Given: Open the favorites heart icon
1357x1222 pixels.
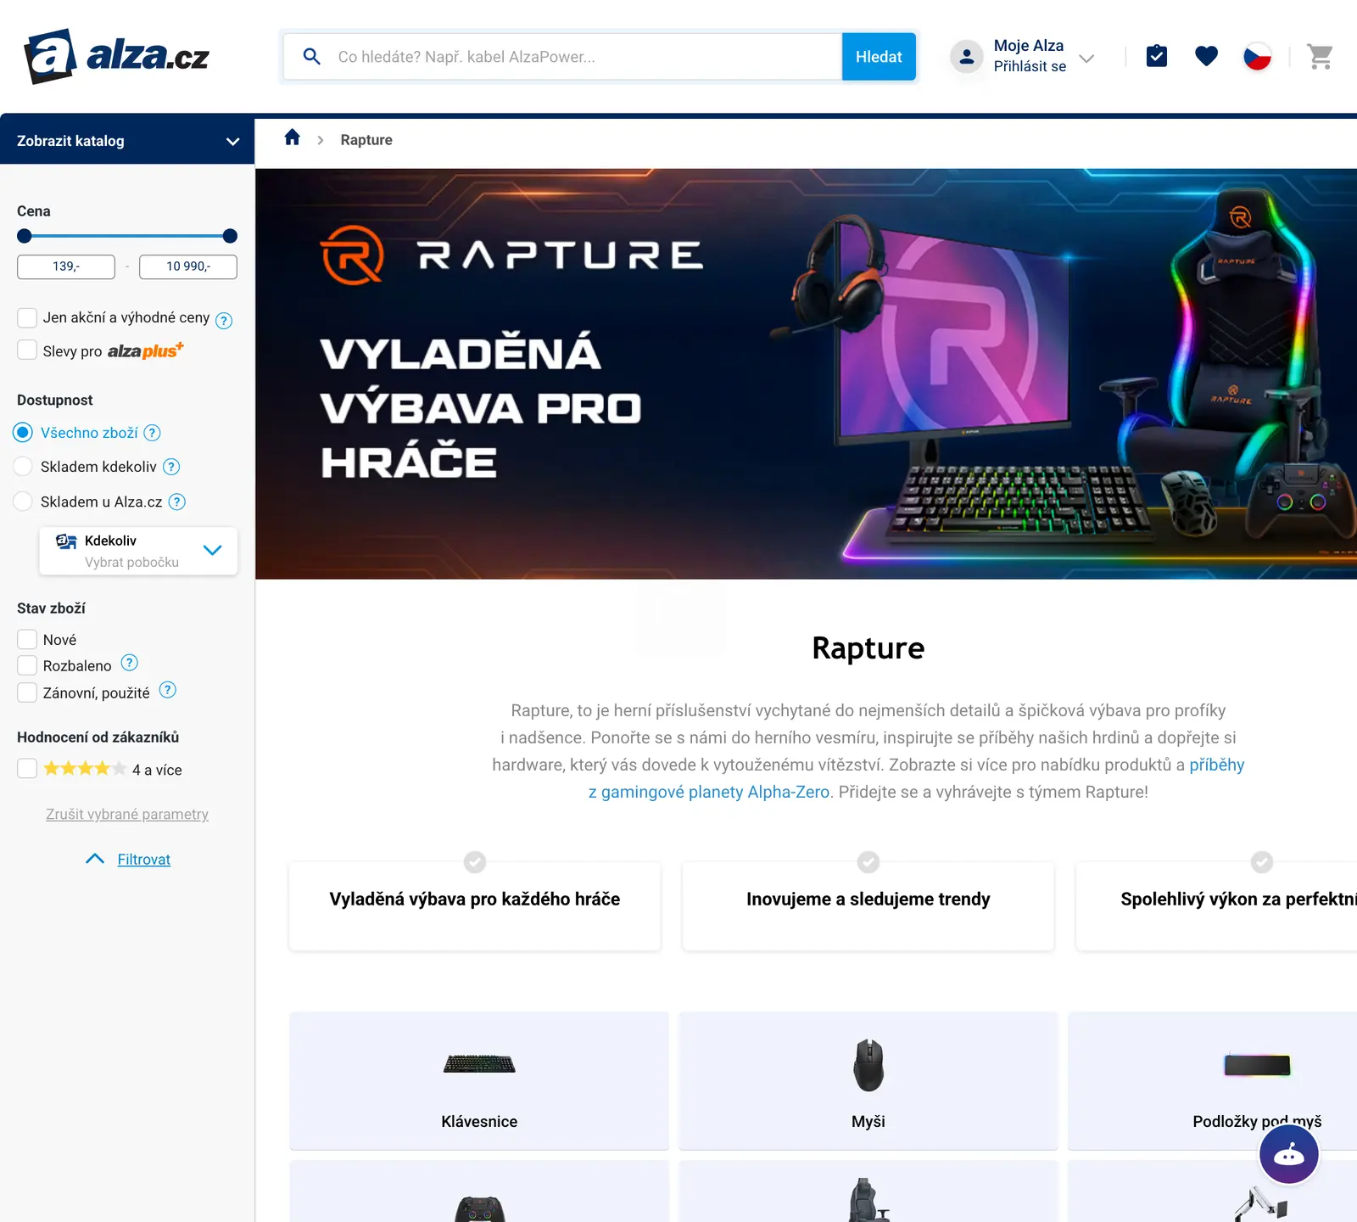Looking at the screenshot, I should 1206,56.
